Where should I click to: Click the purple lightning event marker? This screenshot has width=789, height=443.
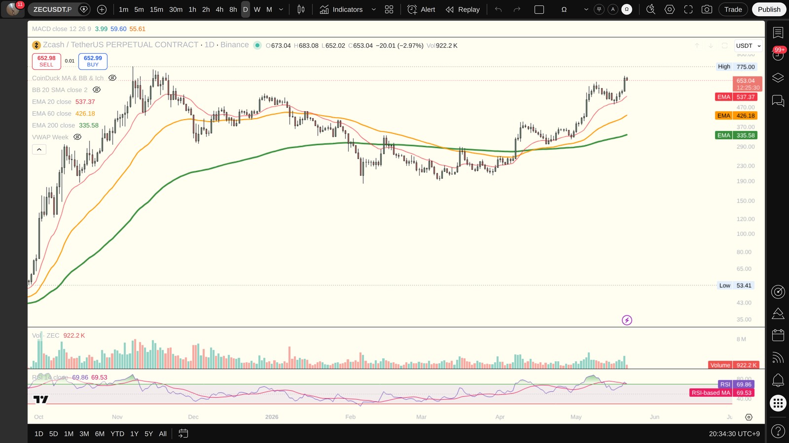(x=627, y=320)
